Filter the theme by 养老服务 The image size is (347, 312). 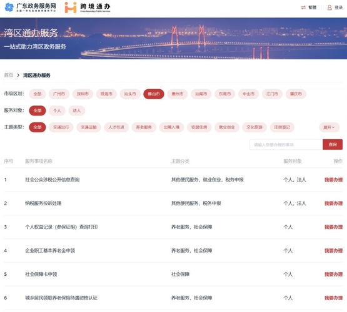click(x=144, y=127)
